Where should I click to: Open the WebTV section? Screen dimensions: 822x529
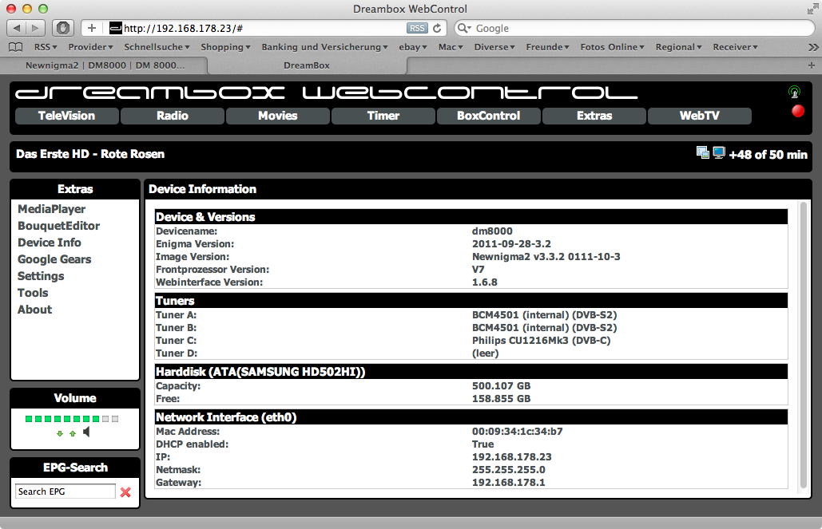pyautogui.click(x=699, y=116)
